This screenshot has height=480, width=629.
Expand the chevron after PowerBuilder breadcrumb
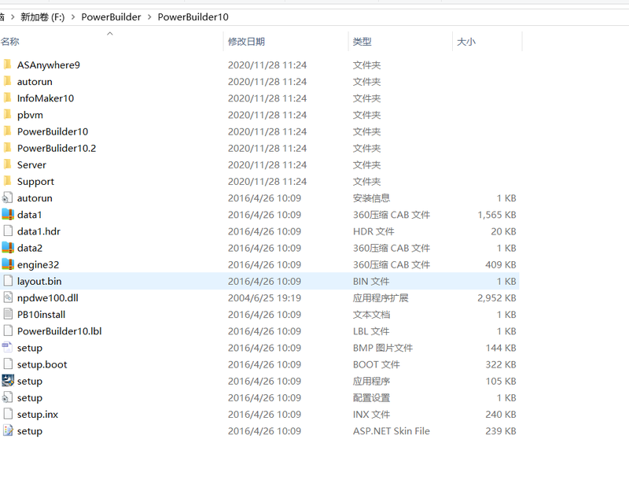149,17
